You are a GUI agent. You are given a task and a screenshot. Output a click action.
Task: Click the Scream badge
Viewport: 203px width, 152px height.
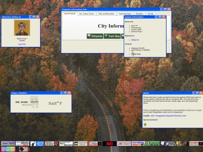(196, 144)
